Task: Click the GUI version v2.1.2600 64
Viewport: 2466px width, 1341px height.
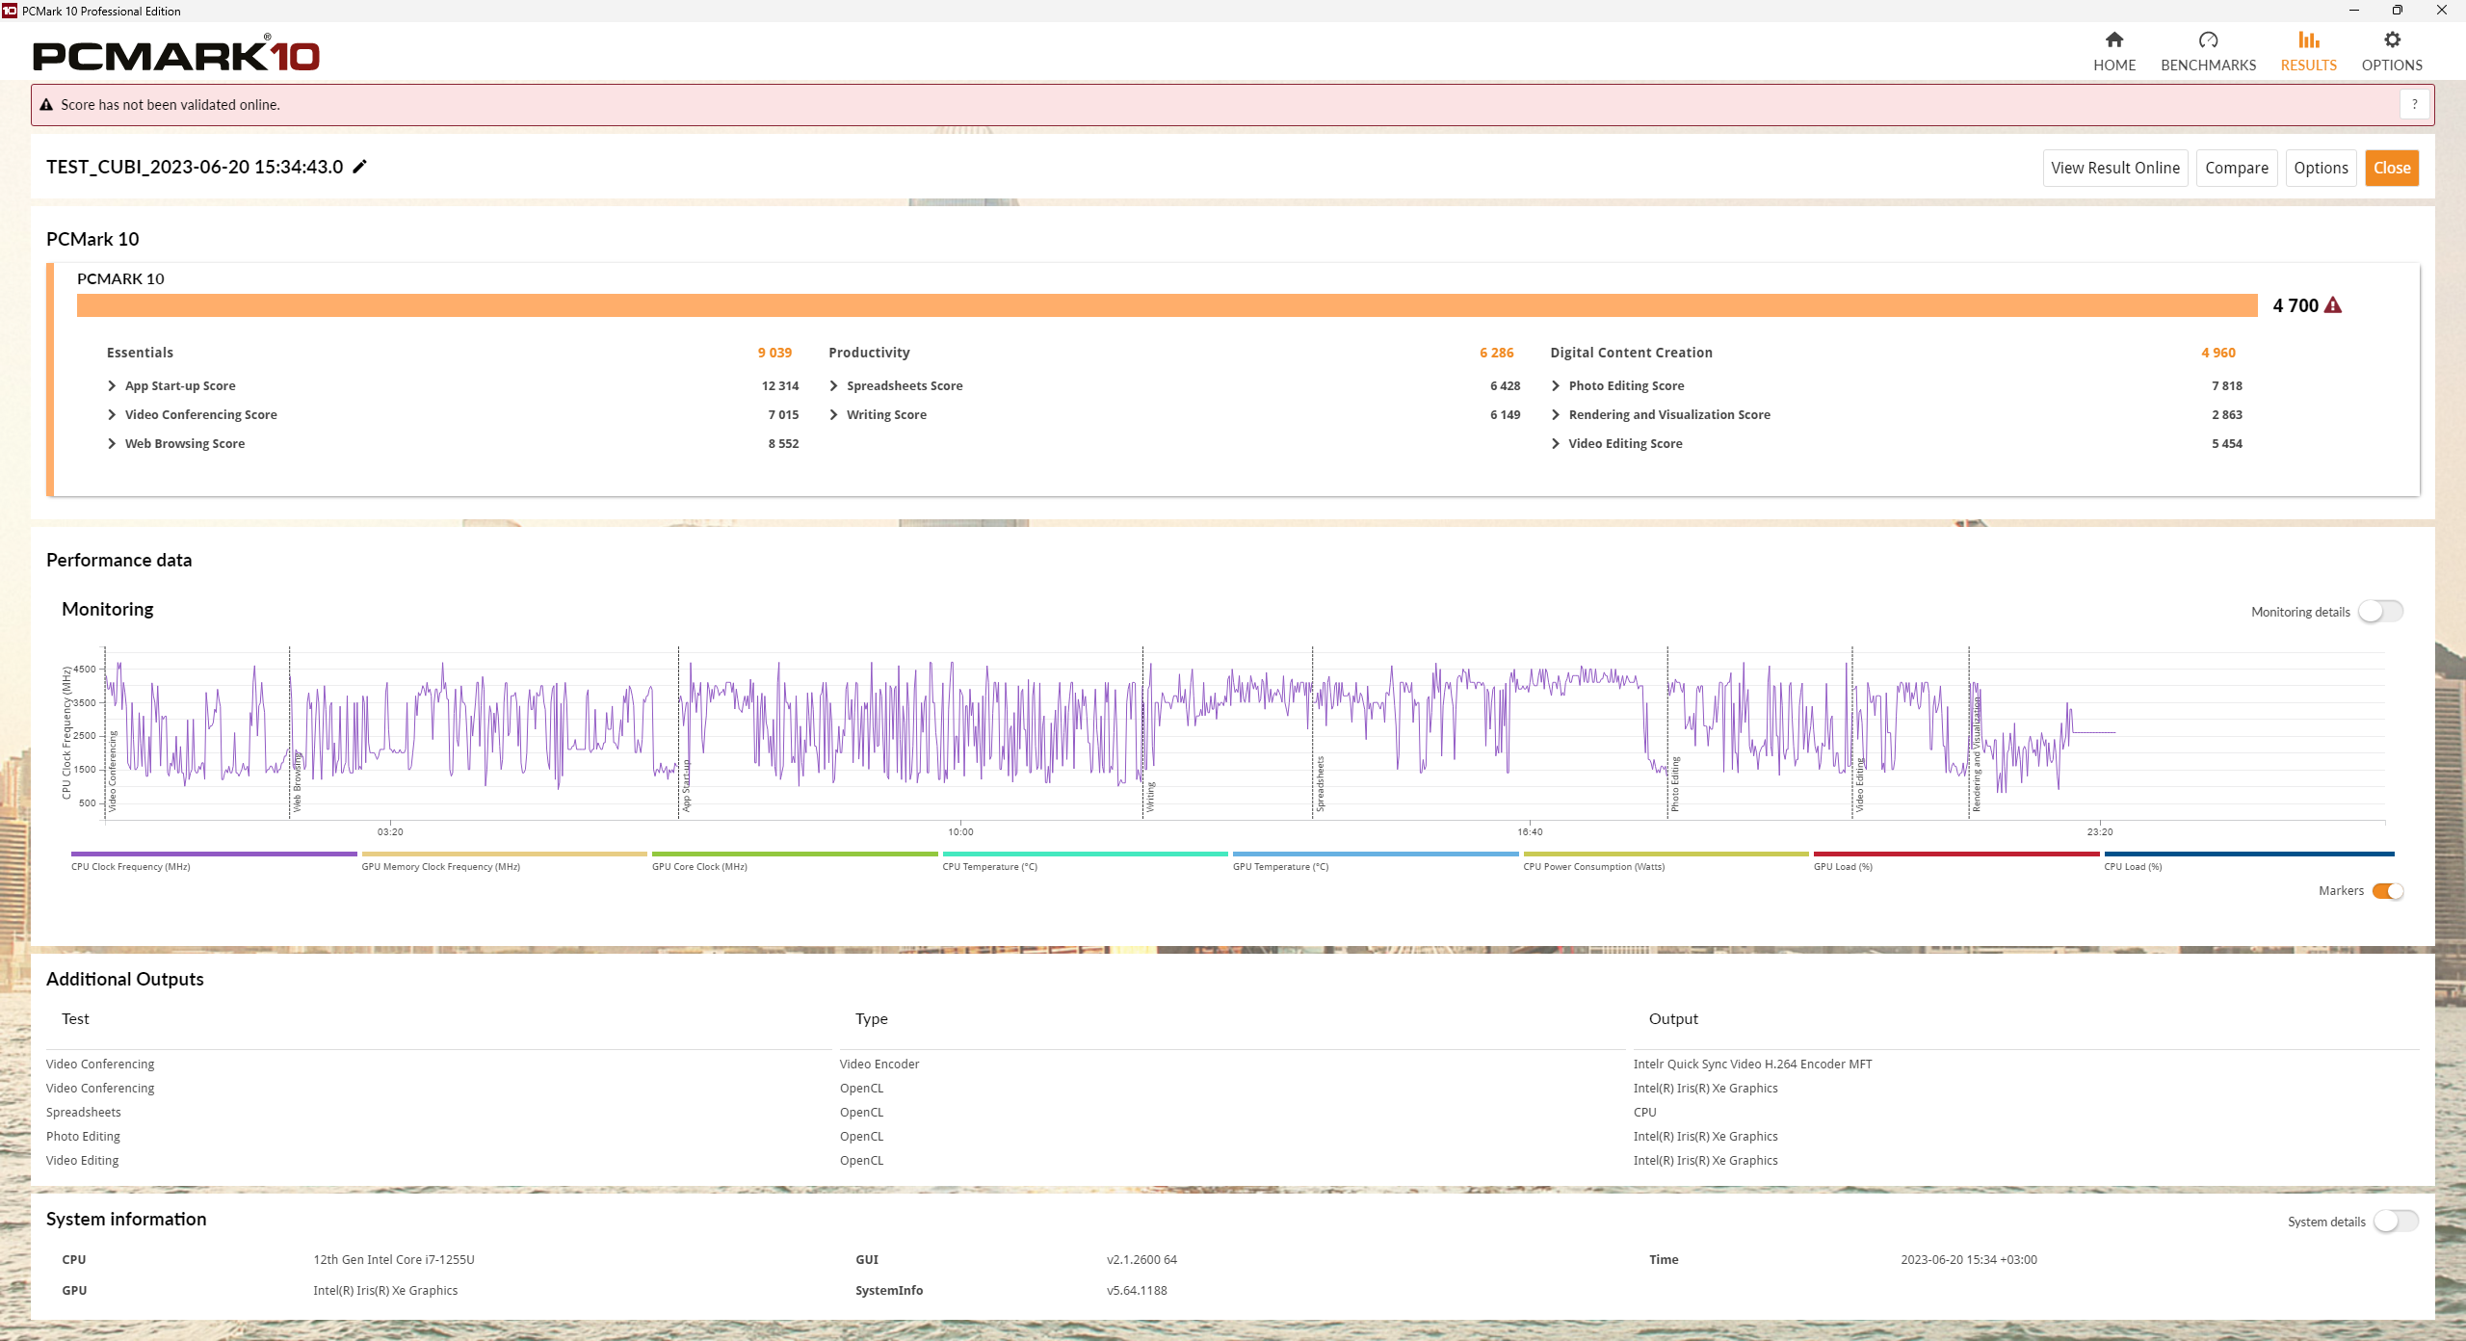Action: pos(1141,1259)
